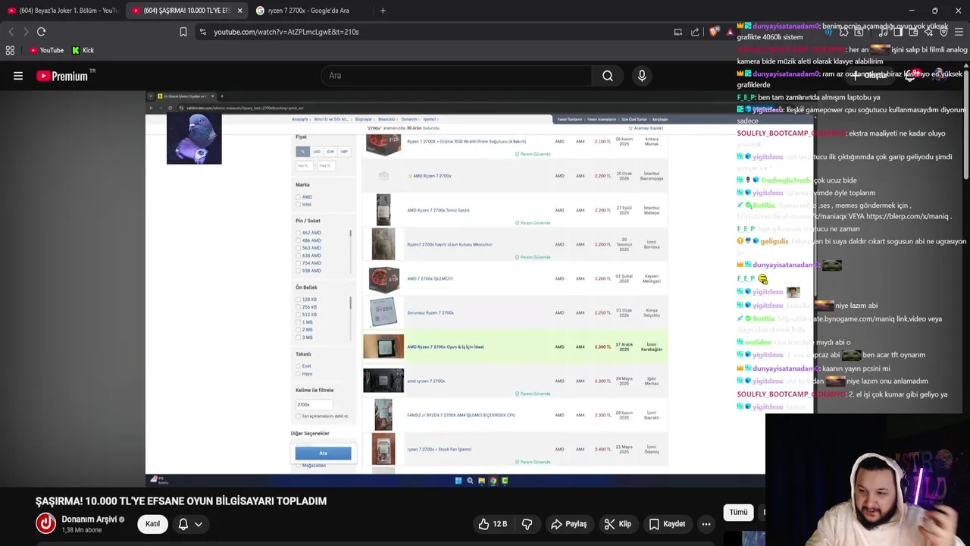Open more actions three-dot menu
Screen dimensions: 970x546
(706, 524)
